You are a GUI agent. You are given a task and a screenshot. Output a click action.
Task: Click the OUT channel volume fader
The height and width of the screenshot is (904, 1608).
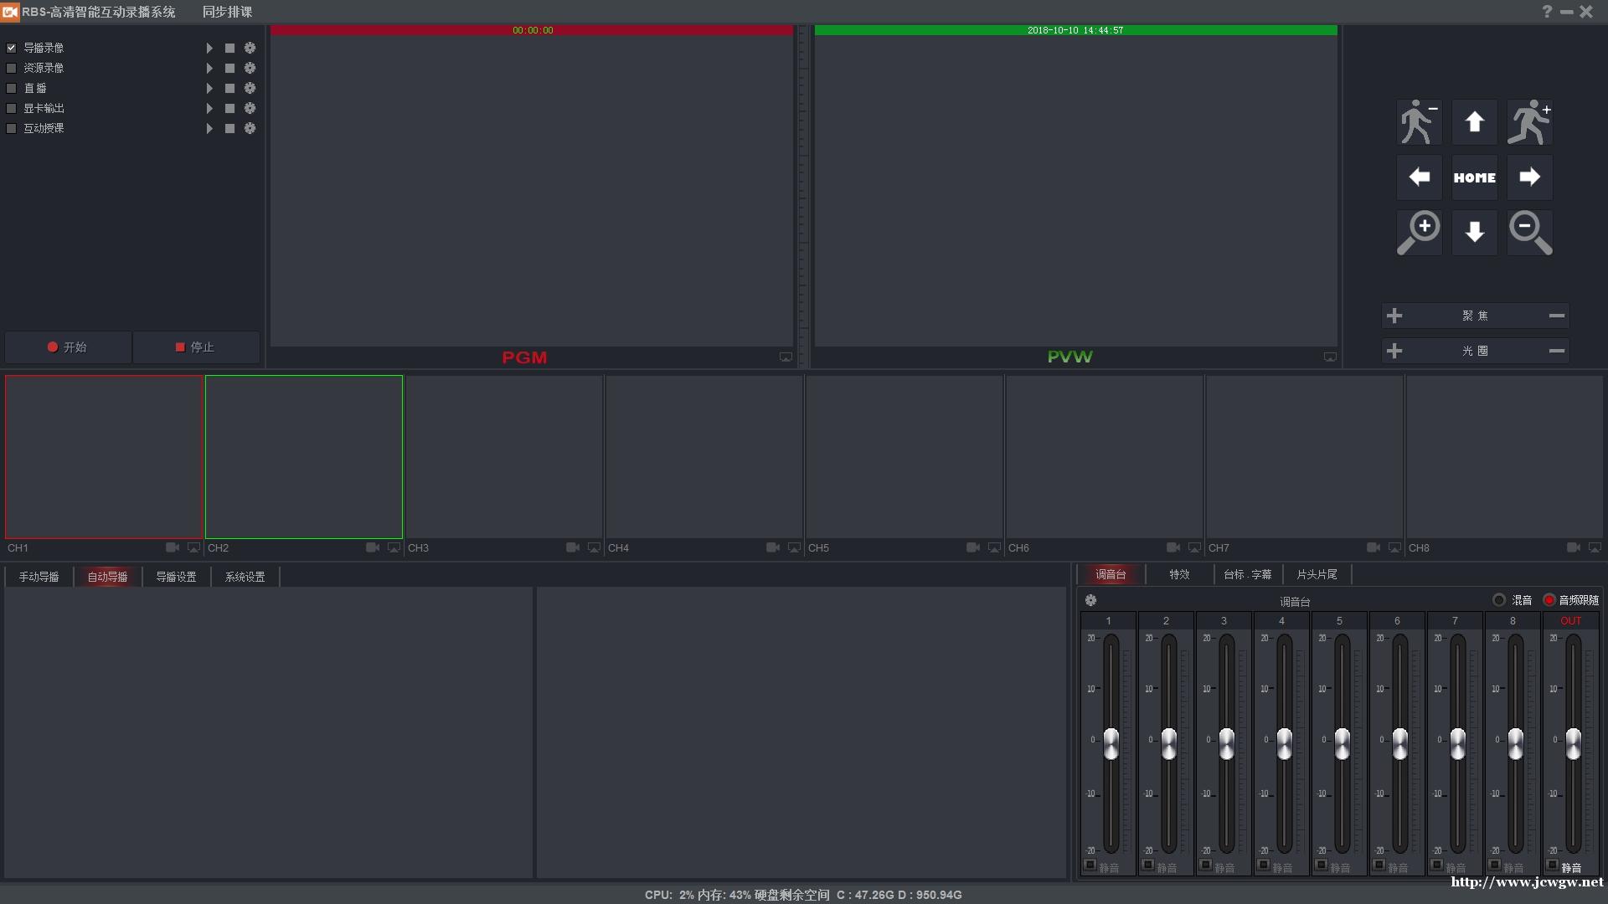pyautogui.click(x=1573, y=743)
